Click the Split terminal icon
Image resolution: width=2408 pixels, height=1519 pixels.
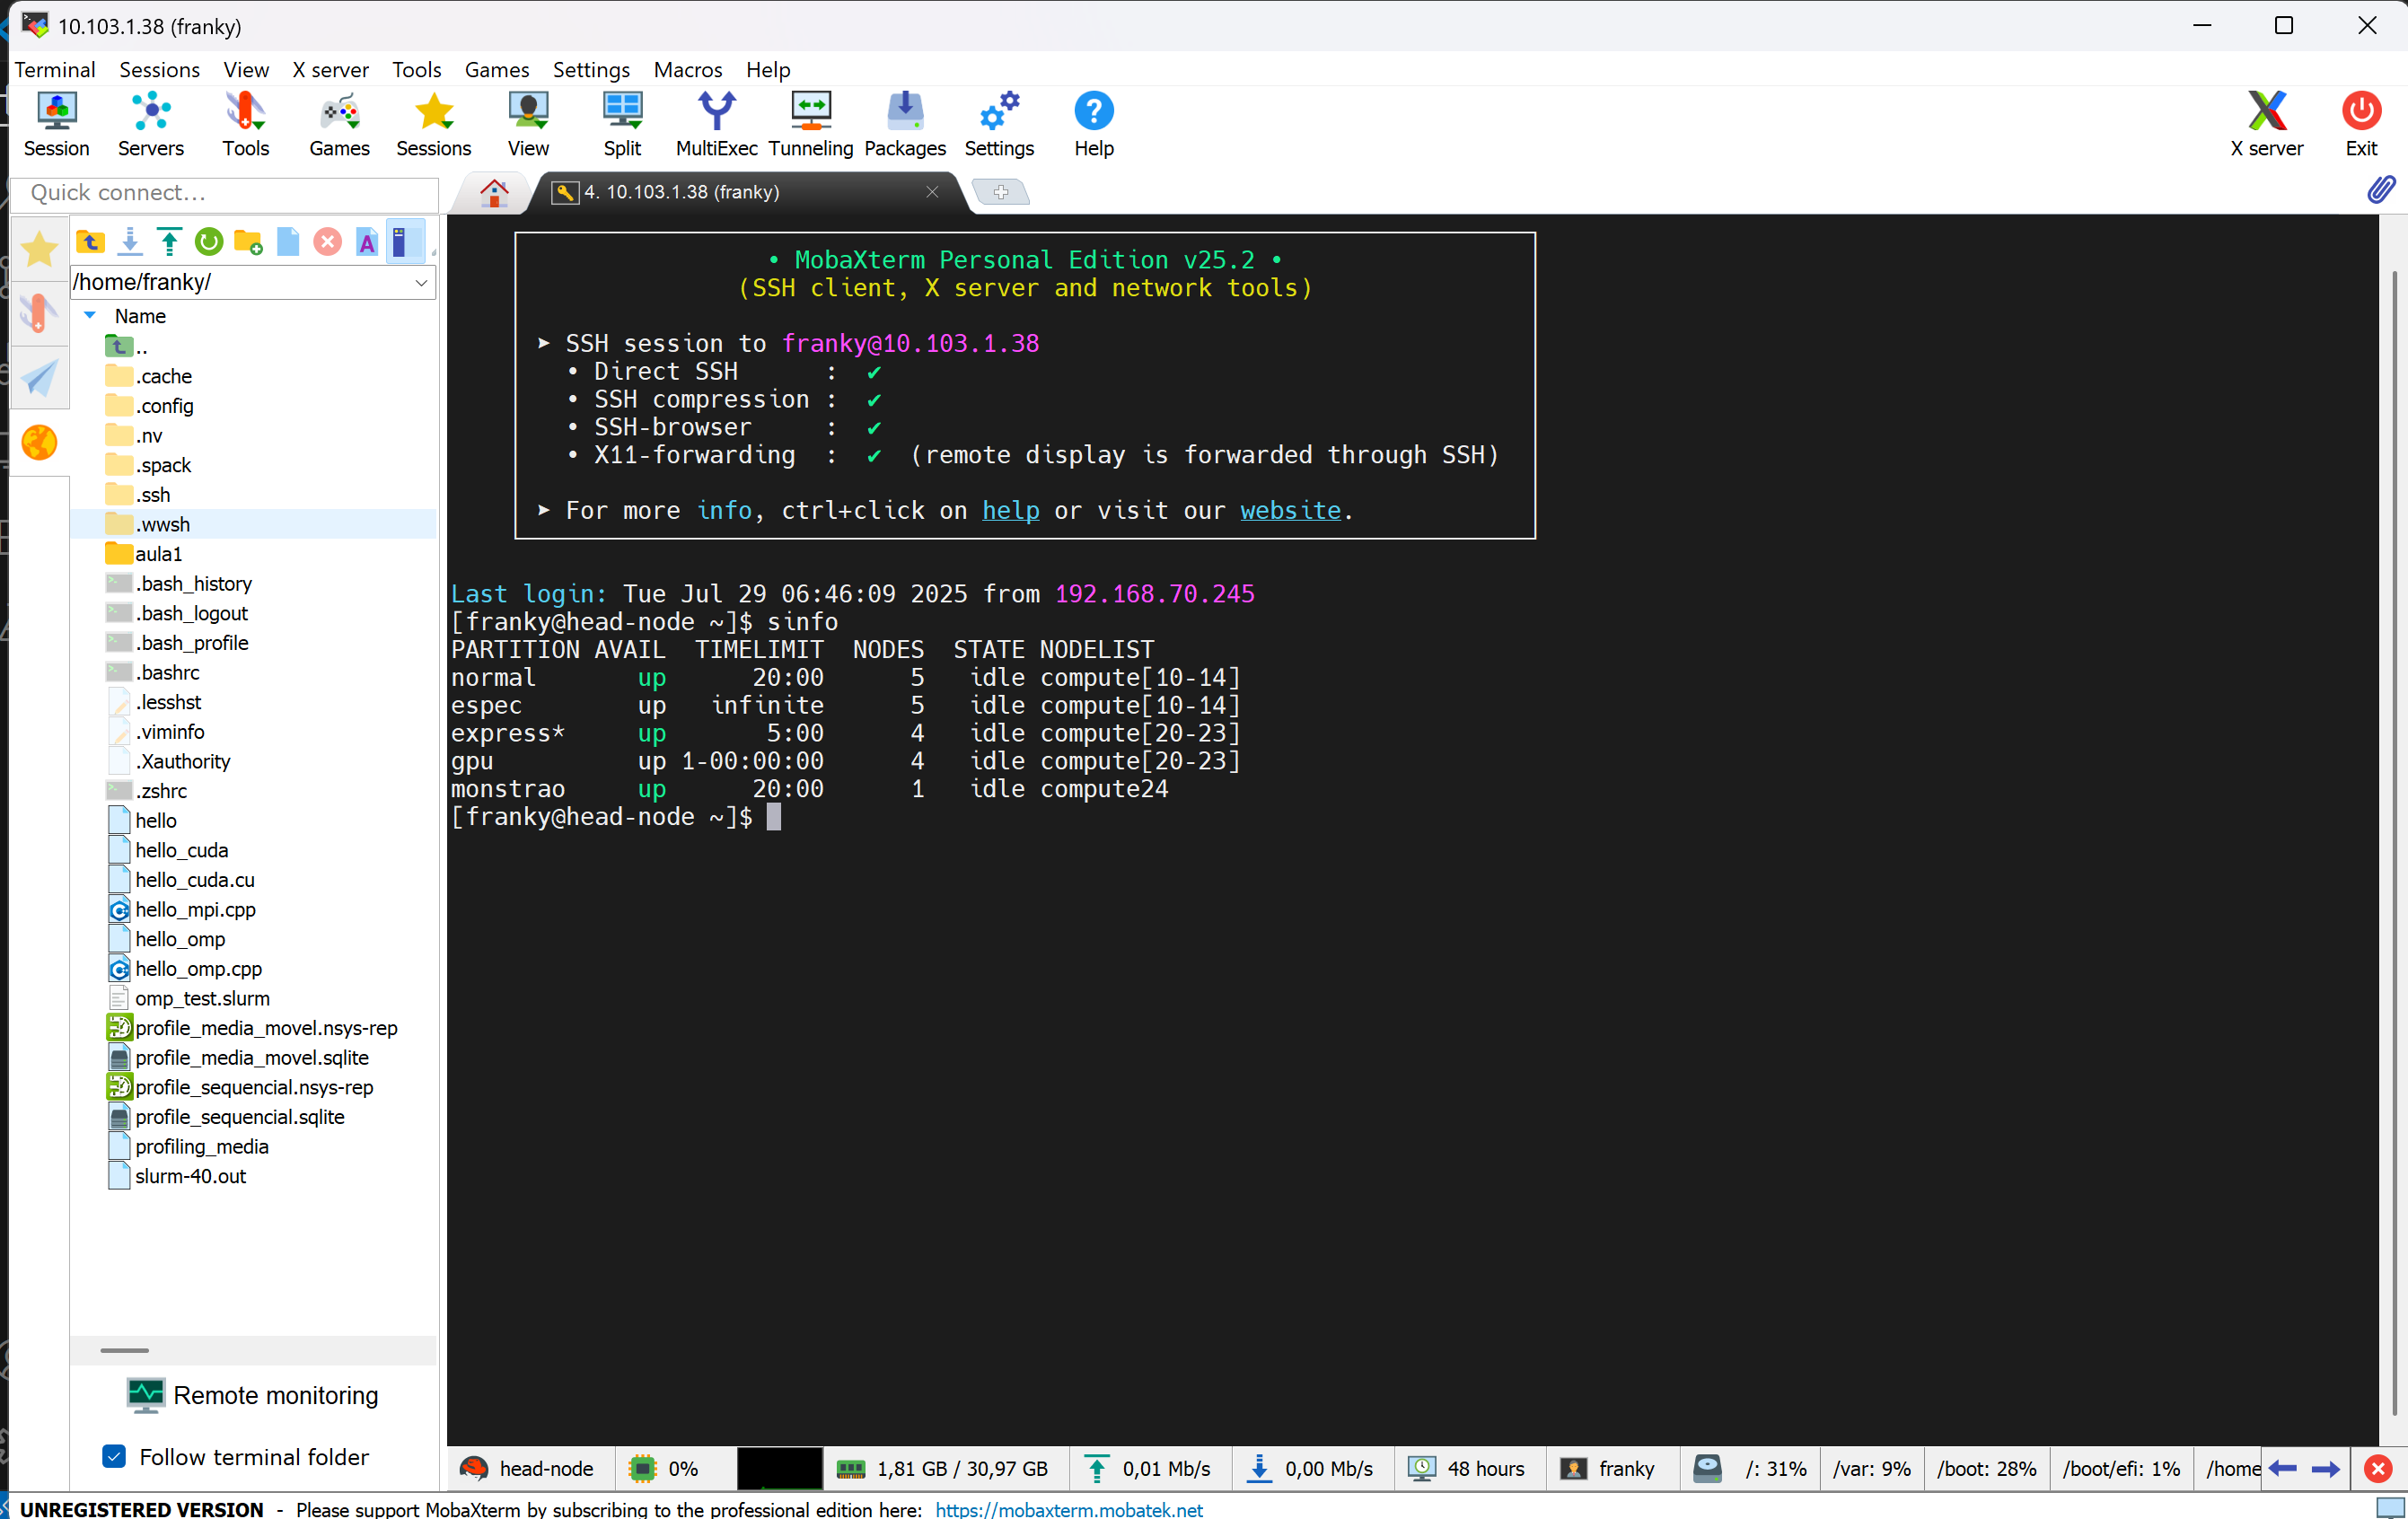coord(622,123)
